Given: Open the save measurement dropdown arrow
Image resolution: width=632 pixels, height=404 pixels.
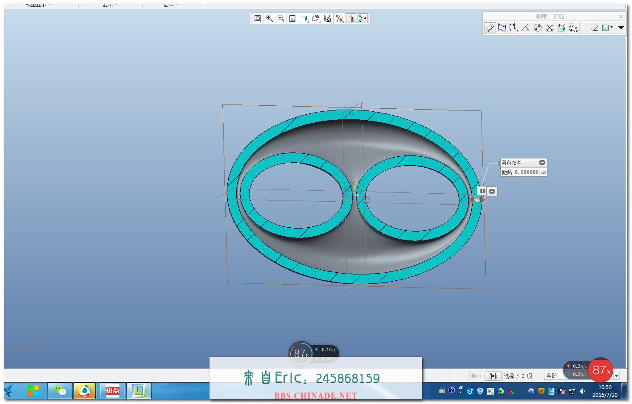Looking at the screenshot, I should tap(612, 27).
